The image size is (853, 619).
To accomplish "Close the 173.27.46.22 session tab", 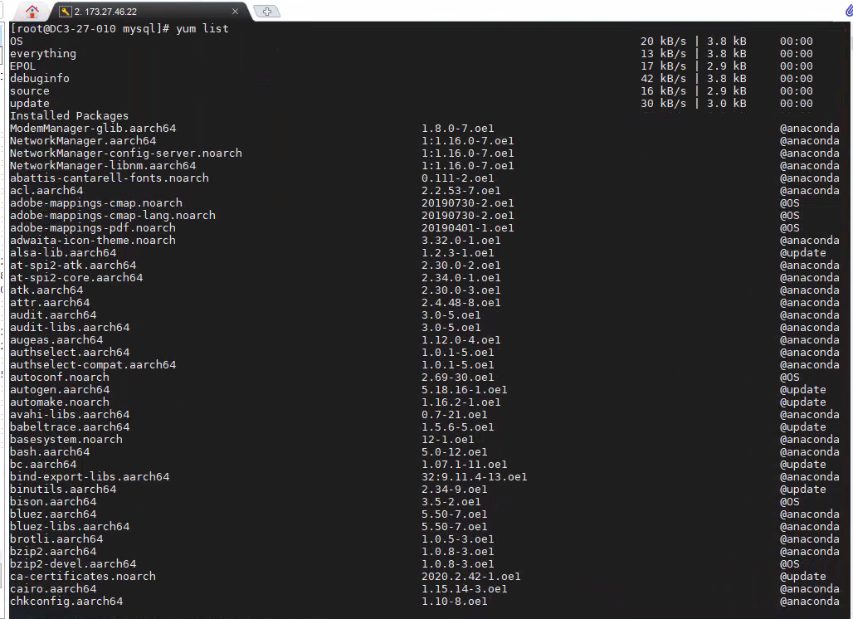I will pyautogui.click(x=235, y=12).
